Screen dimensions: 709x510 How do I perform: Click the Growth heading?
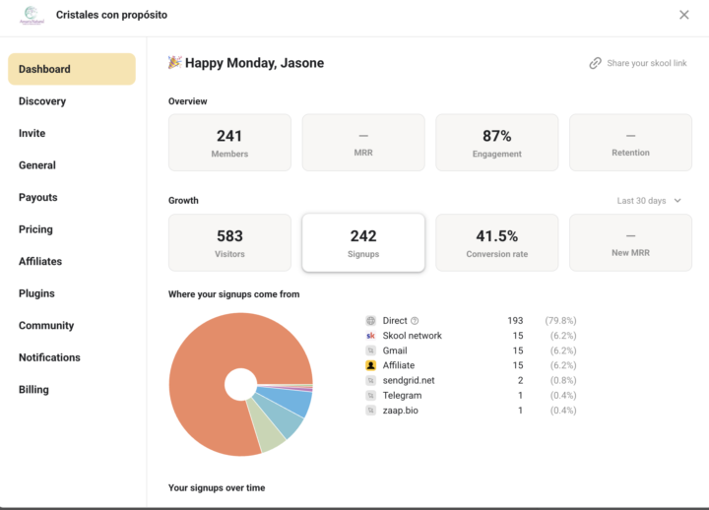coord(183,200)
